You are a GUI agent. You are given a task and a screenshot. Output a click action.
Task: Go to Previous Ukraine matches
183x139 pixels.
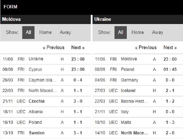(146, 48)
